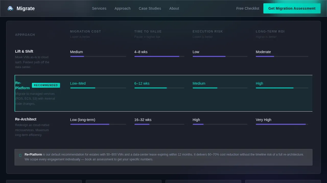Image resolution: width=327 pixels, height=183 pixels.
Task: Select the Re-Platform row title
Action: (x=22, y=85)
